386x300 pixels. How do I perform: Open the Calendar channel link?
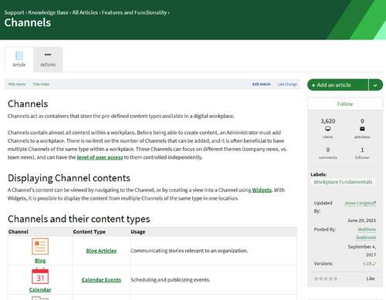40,290
